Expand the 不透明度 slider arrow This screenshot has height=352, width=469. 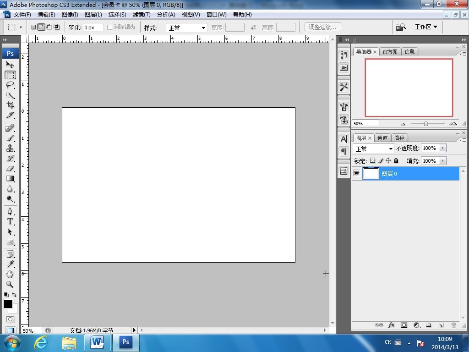(442, 148)
